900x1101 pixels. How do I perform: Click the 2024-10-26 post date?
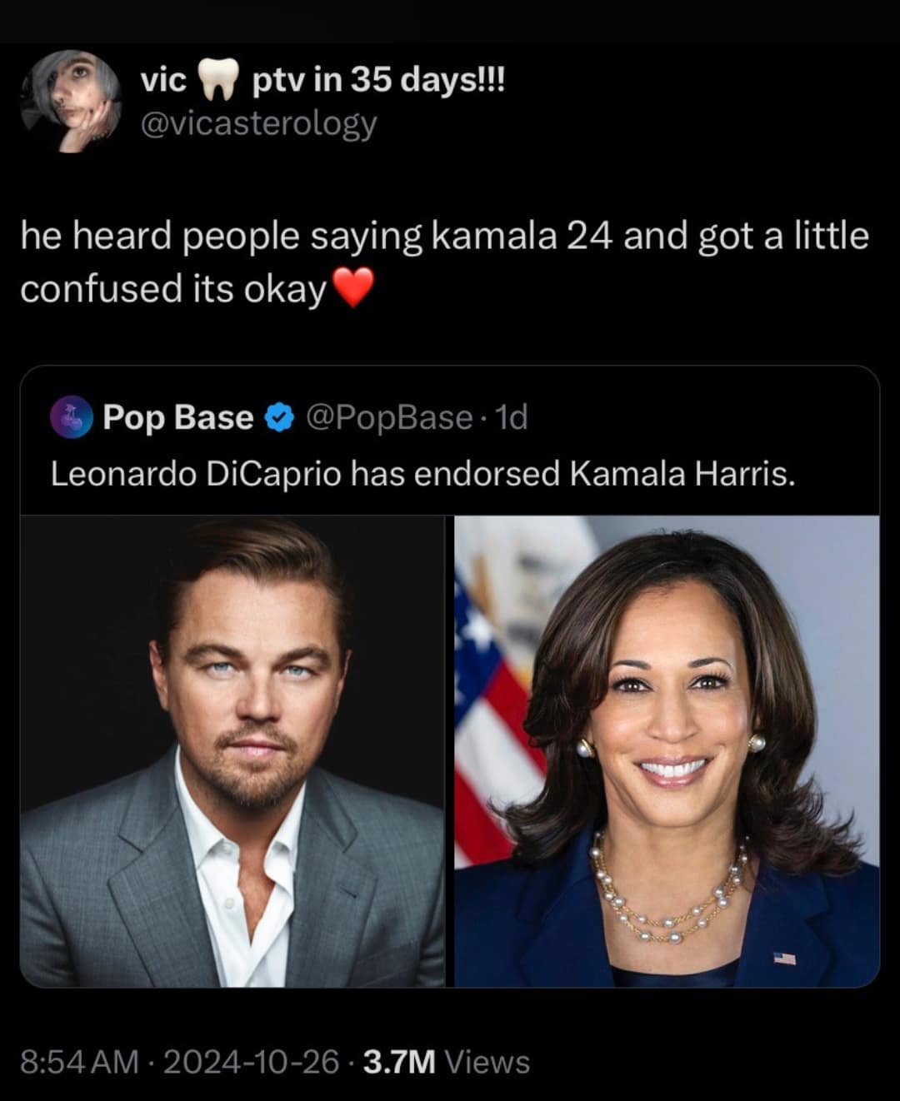(x=251, y=1062)
